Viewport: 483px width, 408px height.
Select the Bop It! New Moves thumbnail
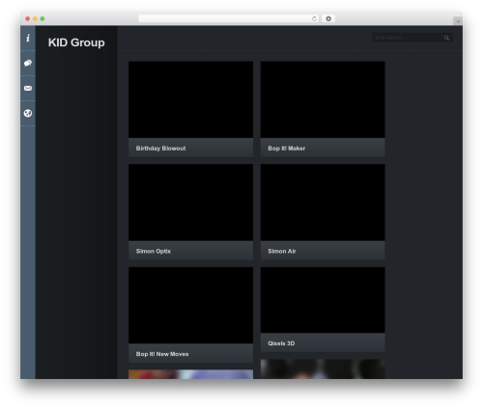(190, 306)
